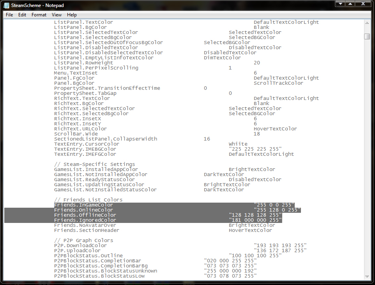
Task: Click the text P2PBlockStatus.BlockStatusUnknown
Action: [x=106, y=271]
